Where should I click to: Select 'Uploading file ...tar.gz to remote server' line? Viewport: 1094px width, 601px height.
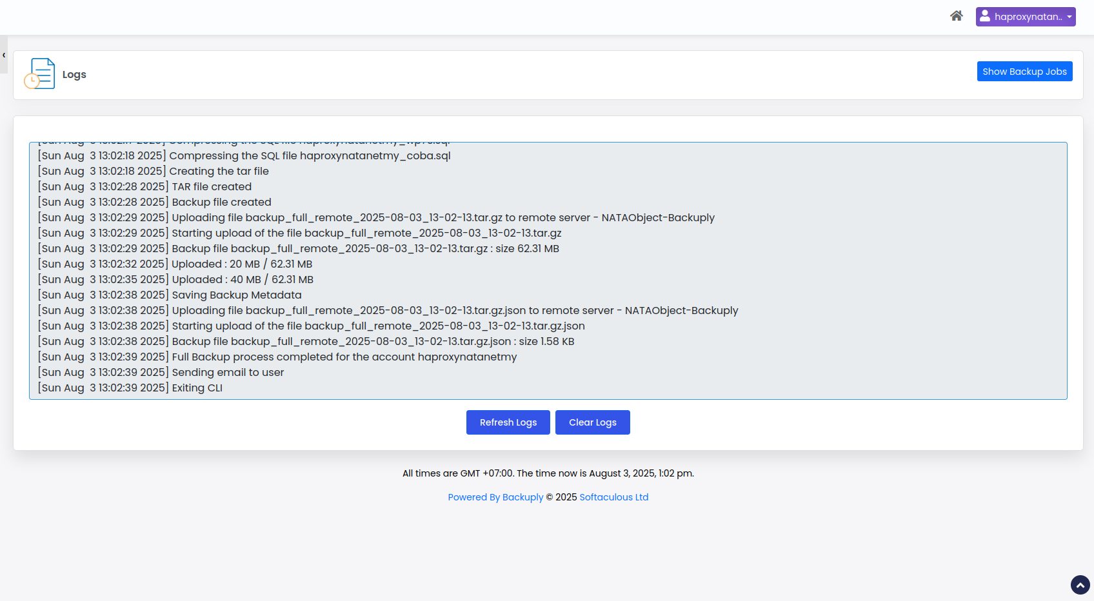tap(376, 217)
